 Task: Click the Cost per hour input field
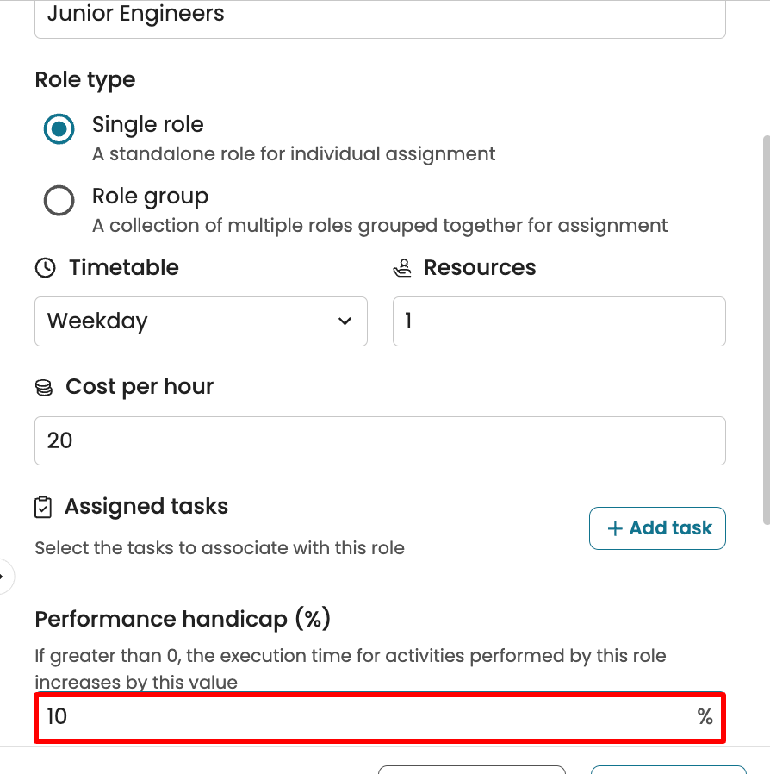(x=380, y=440)
